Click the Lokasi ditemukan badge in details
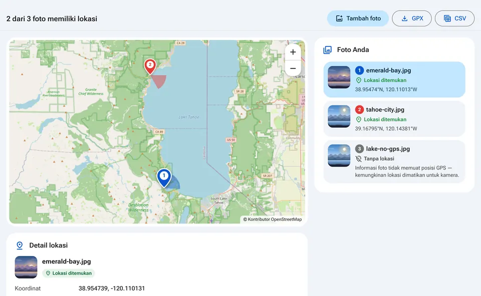The width and height of the screenshot is (481, 296). pyautogui.click(x=69, y=273)
